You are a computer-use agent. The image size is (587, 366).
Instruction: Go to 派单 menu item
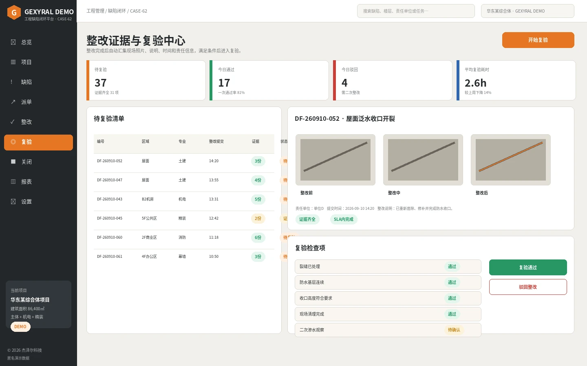pos(38,102)
